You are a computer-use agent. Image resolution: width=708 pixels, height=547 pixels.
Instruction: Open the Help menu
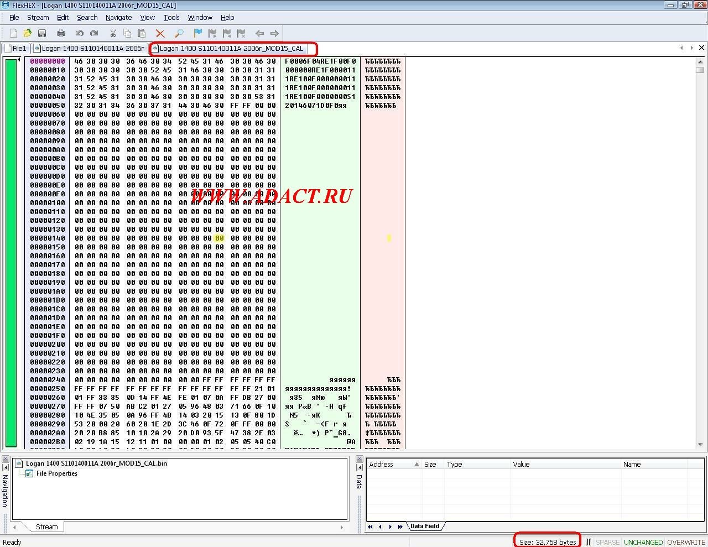(x=227, y=17)
